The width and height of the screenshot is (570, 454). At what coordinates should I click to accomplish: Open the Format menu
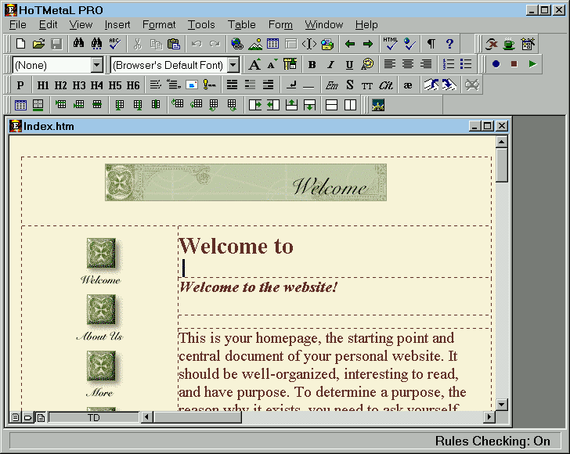(159, 25)
